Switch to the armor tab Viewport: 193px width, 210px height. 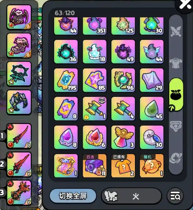[x=176, y=63]
